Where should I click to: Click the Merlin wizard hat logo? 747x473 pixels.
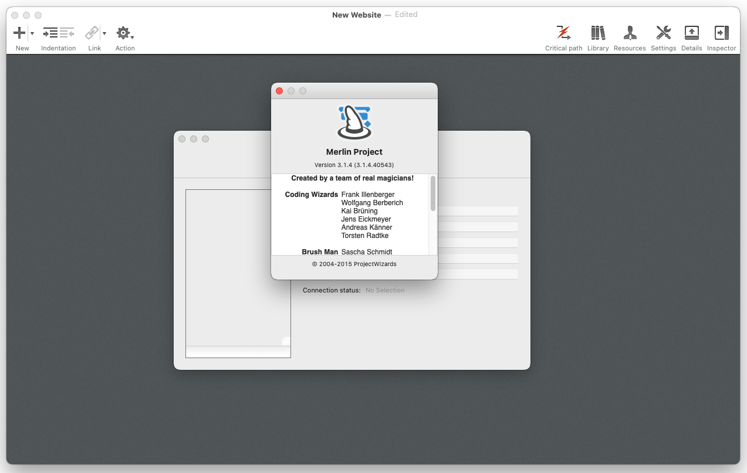click(354, 122)
